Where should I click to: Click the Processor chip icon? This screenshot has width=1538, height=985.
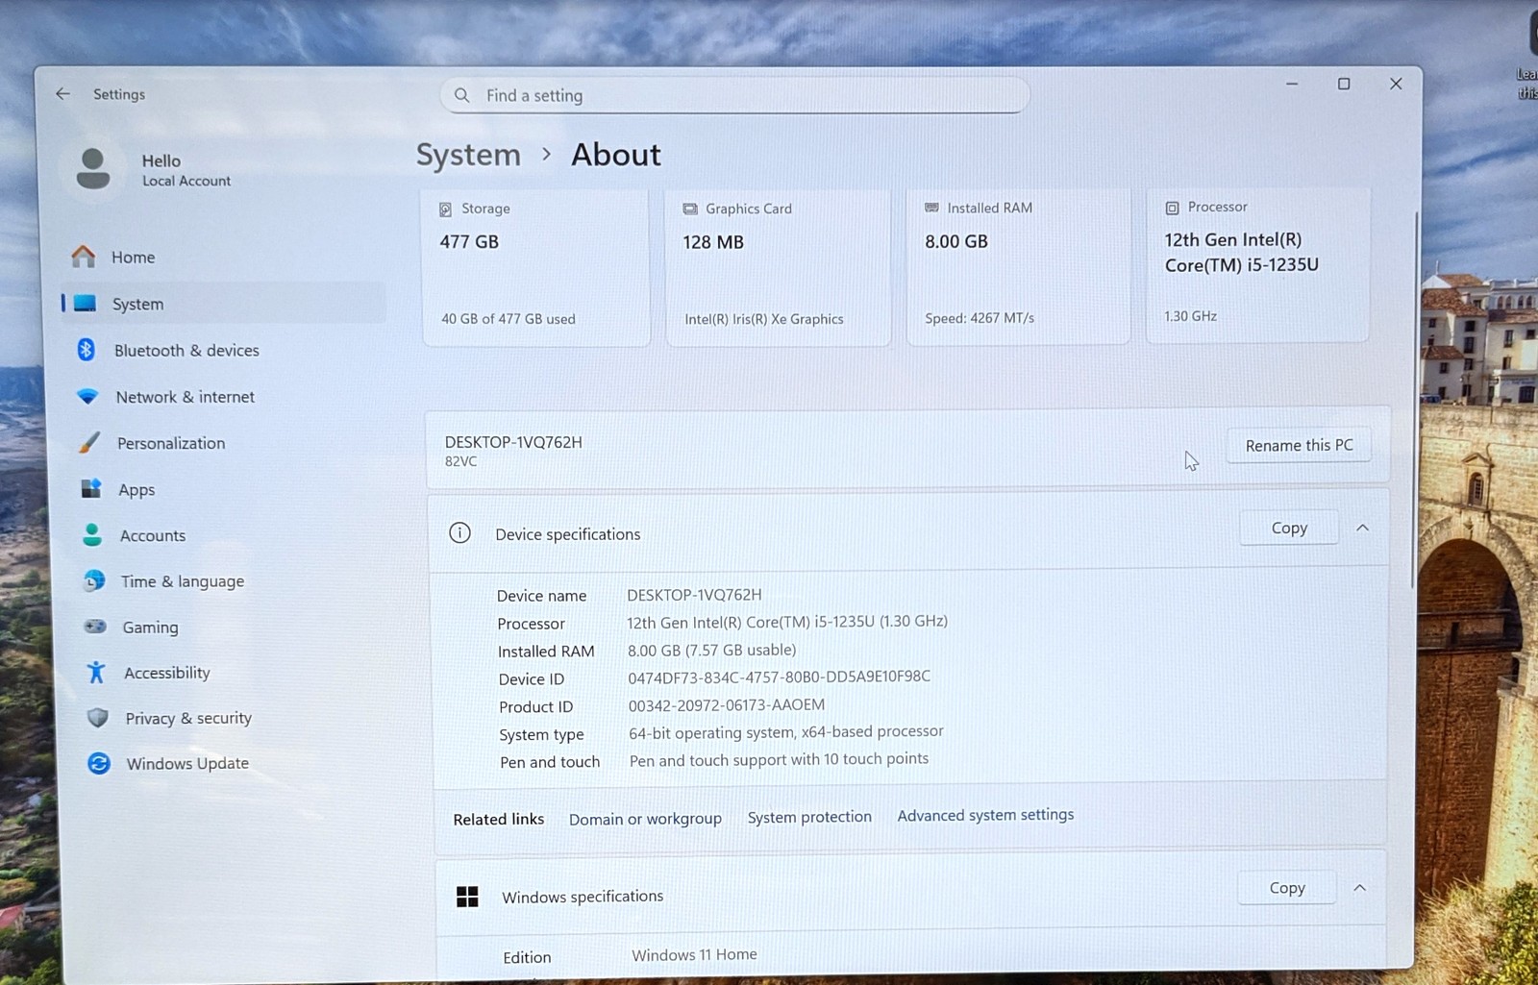click(x=1172, y=207)
